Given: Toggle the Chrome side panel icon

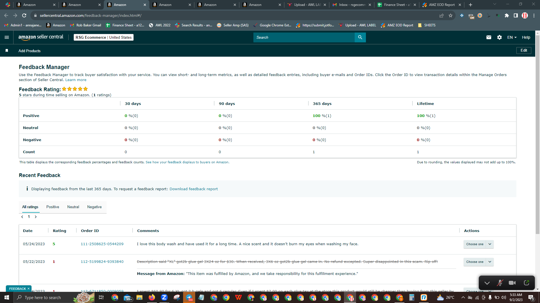Looking at the screenshot, I should 516,15.
